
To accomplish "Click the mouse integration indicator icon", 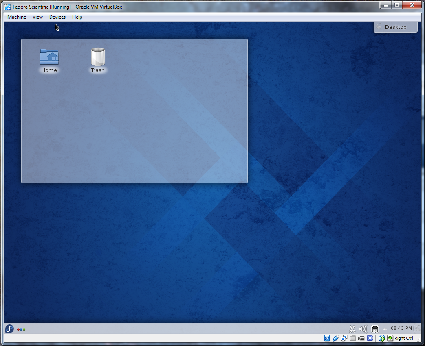I will pos(382,338).
